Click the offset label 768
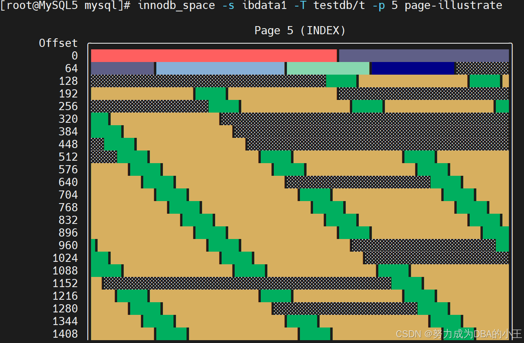 point(68,208)
